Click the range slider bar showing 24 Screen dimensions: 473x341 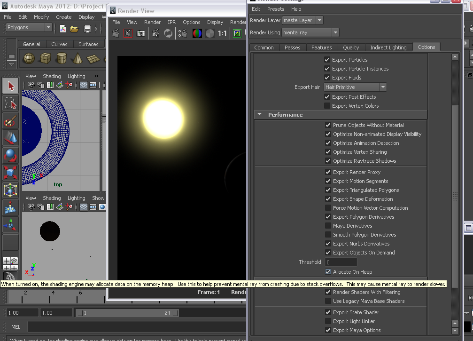click(127, 313)
